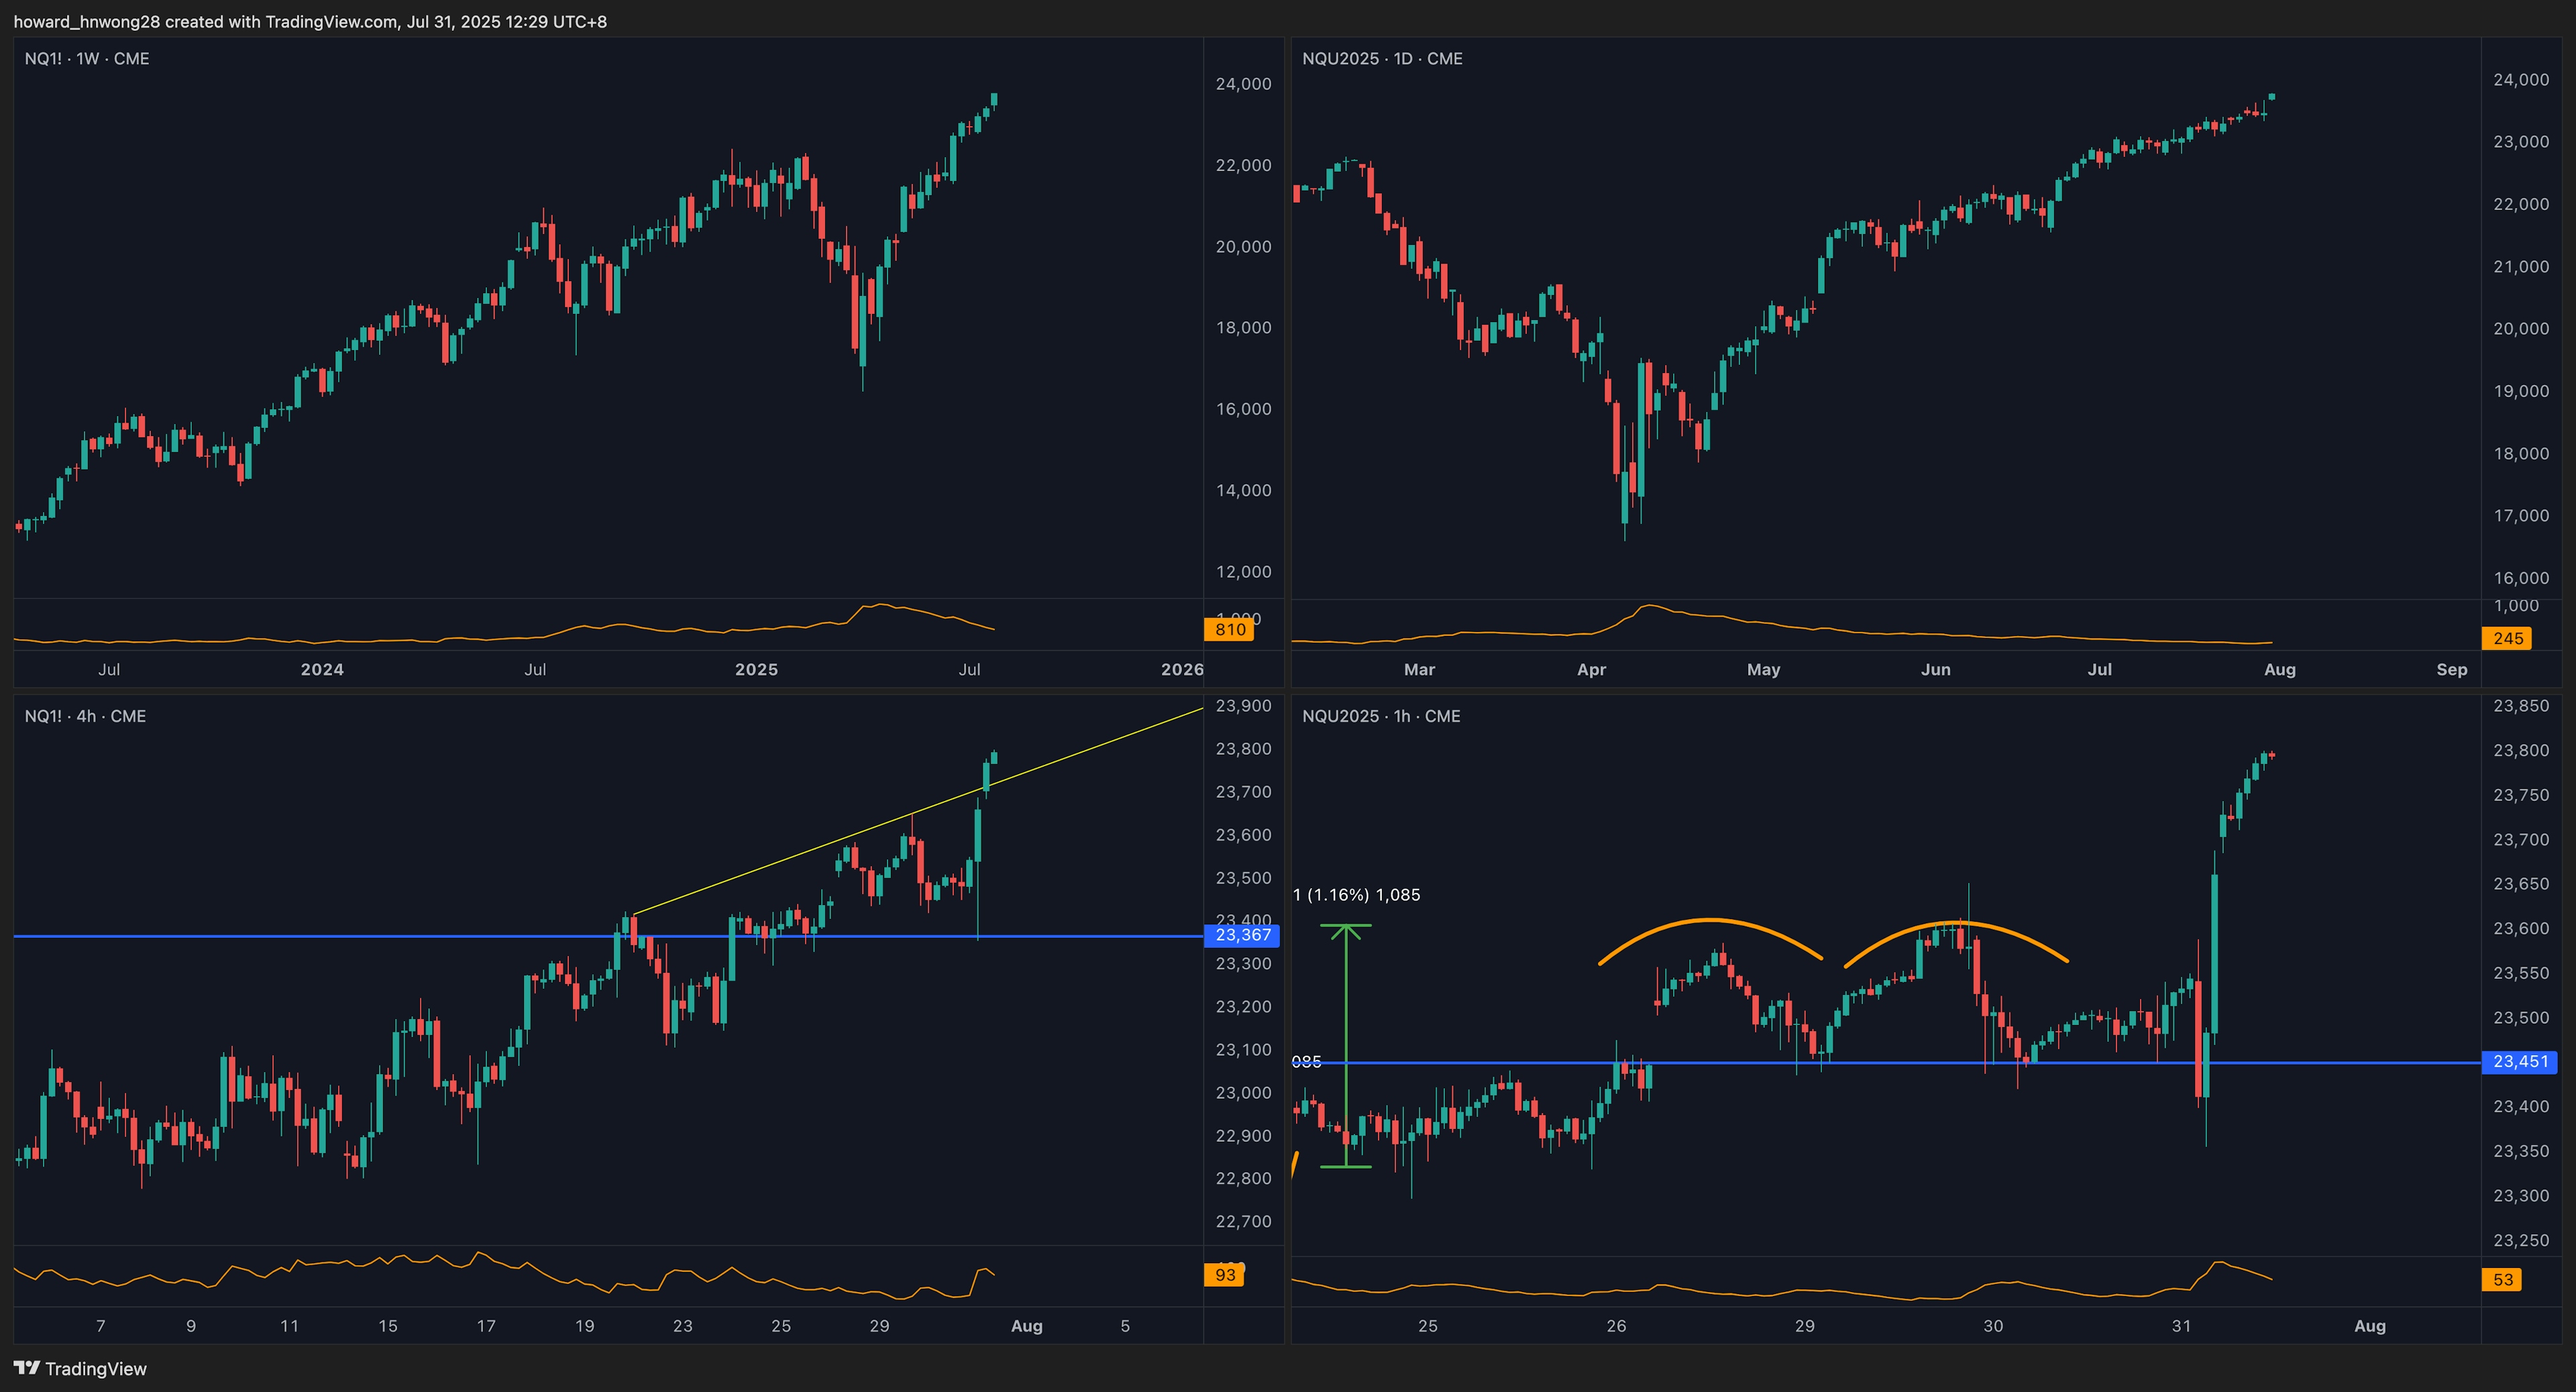Click 'Aug' on the 1h time axis
This screenshot has width=2576, height=1392.
[x=2369, y=1326]
